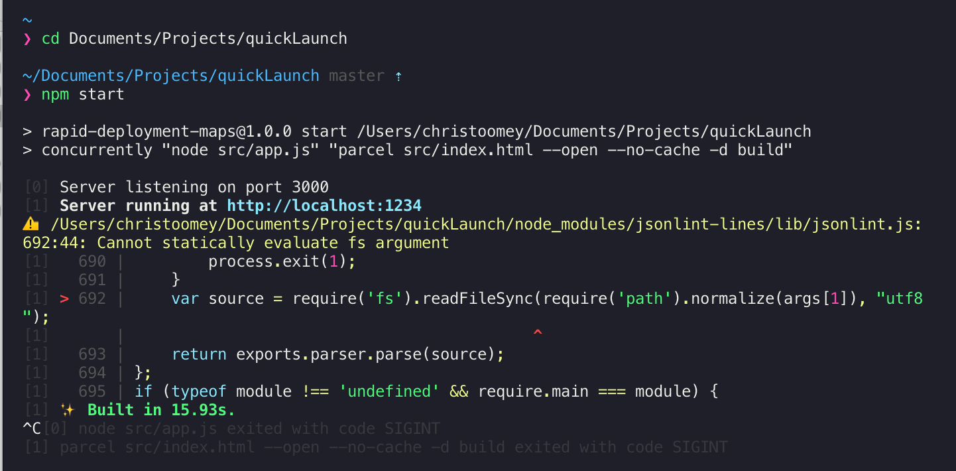Click the prompt arrow before cd

point(27,39)
